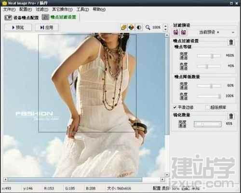Open the 工具 (Tools) menu
Viewport: 241px width, 193px height.
tap(82, 9)
